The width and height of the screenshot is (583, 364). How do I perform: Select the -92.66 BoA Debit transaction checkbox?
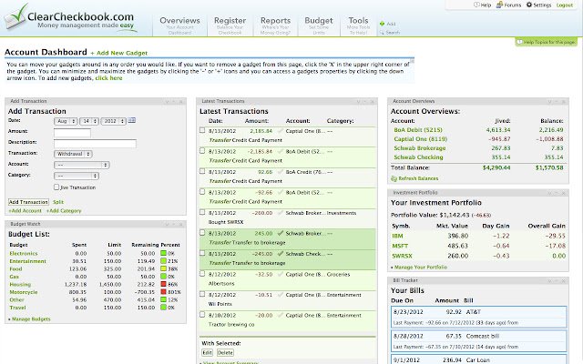pyautogui.click(x=202, y=192)
